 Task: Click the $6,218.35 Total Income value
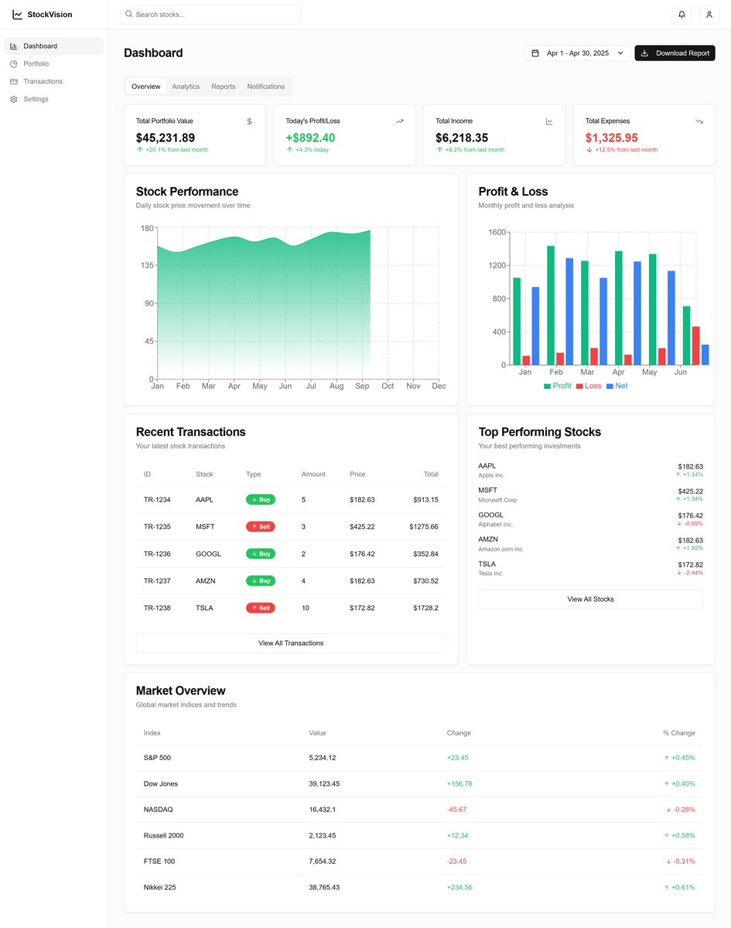pos(462,138)
